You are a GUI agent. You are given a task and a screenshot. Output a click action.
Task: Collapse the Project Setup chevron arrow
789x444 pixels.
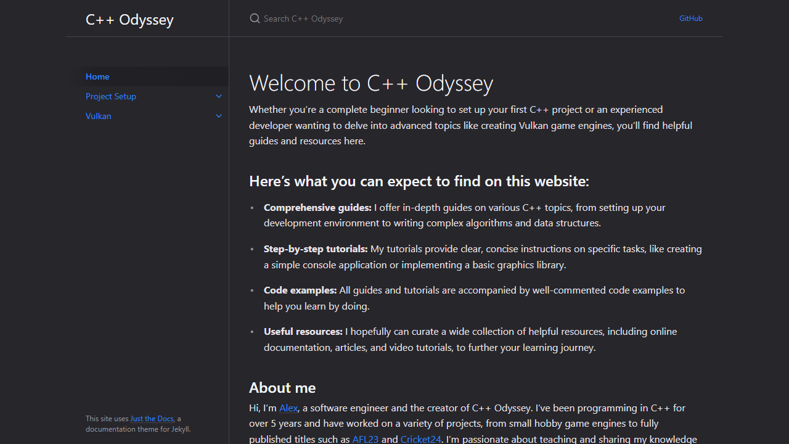[x=219, y=96]
